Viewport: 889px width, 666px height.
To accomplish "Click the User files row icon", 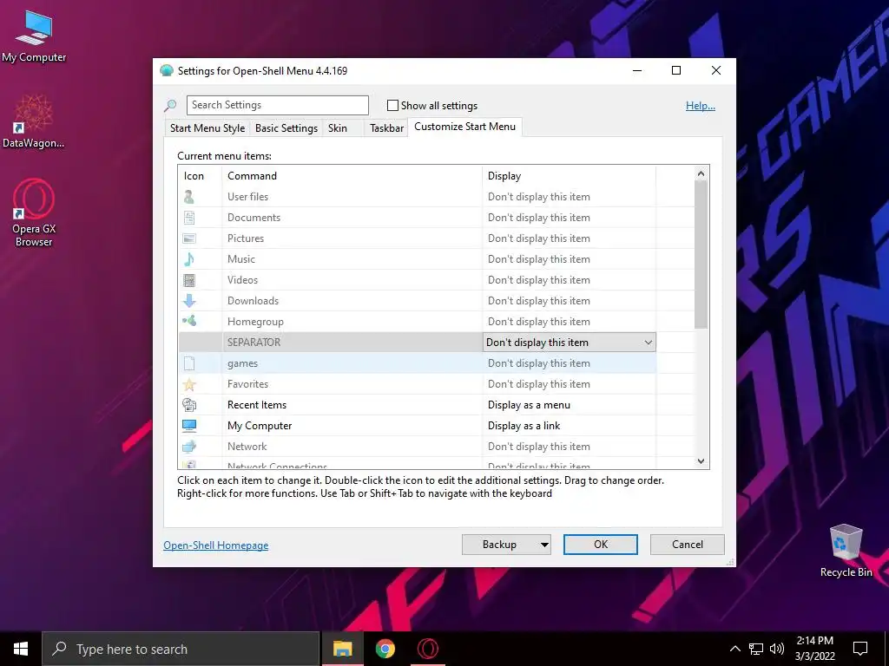I will 189,197.
